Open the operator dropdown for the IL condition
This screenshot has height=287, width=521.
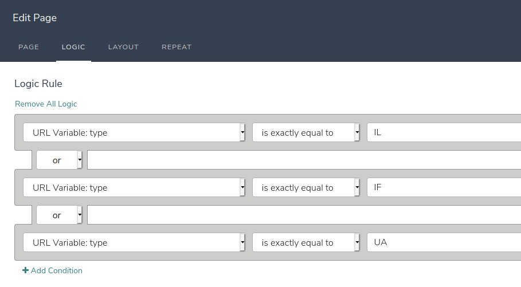(x=306, y=132)
